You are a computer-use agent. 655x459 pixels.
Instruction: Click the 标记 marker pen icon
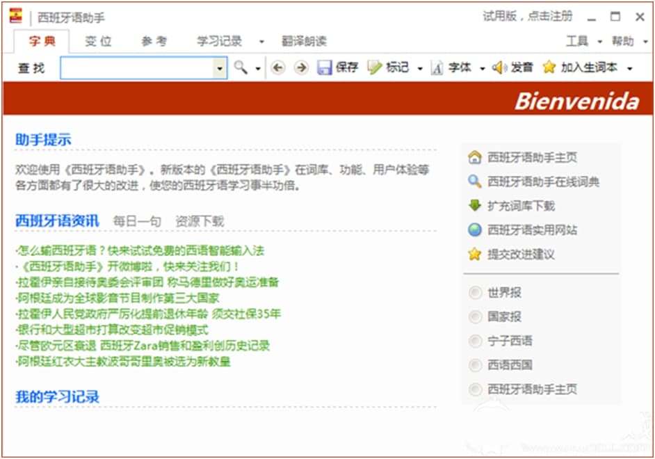[x=375, y=67]
